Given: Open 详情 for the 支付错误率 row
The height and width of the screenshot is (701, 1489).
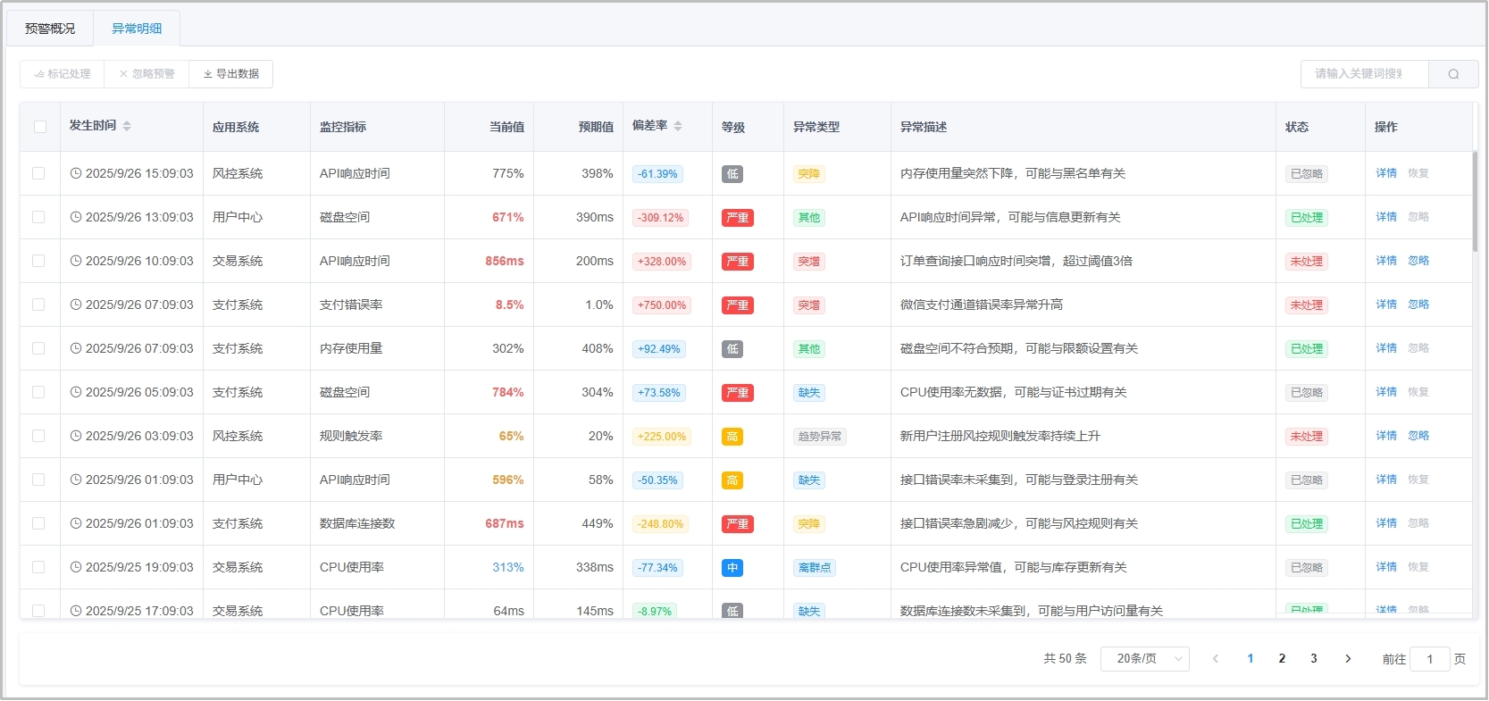Looking at the screenshot, I should (1385, 305).
